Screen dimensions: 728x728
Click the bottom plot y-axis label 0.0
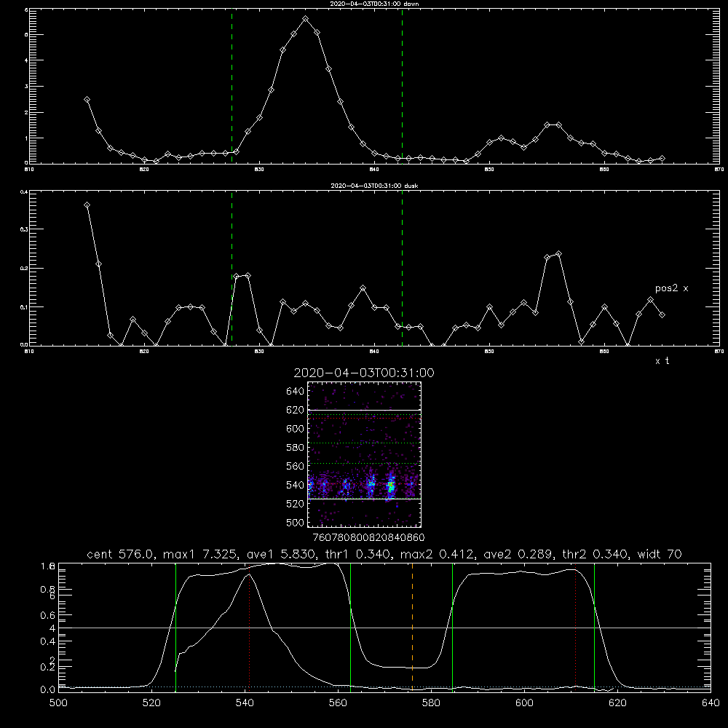point(48,690)
